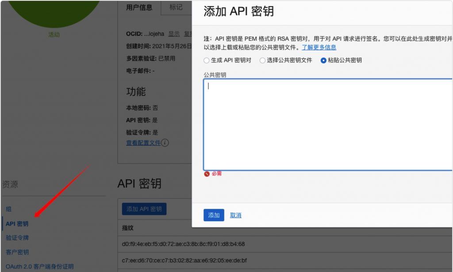Click the 添加 API 密钥 dialog title
Image resolution: width=453 pixels, height=272 pixels.
click(x=238, y=11)
